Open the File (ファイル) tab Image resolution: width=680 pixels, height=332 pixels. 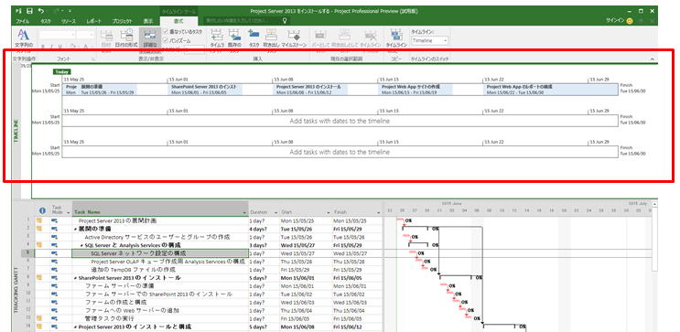click(x=23, y=21)
